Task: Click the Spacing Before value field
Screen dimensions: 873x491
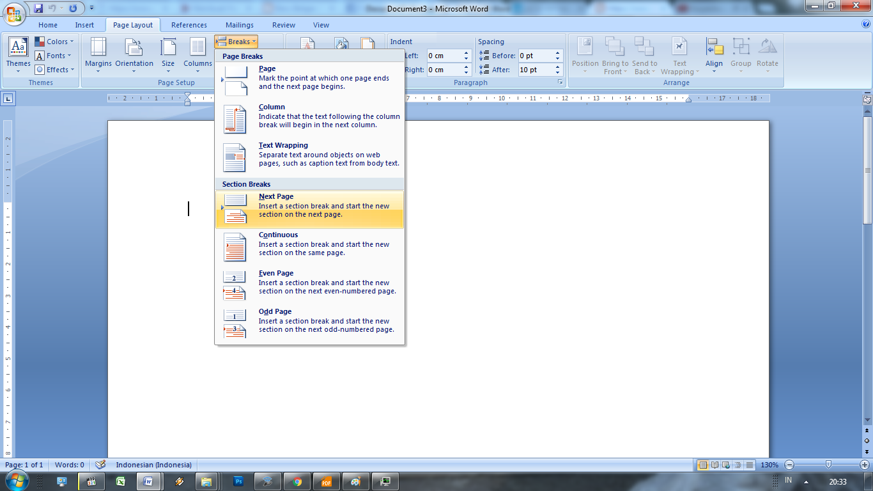Action: click(x=535, y=56)
